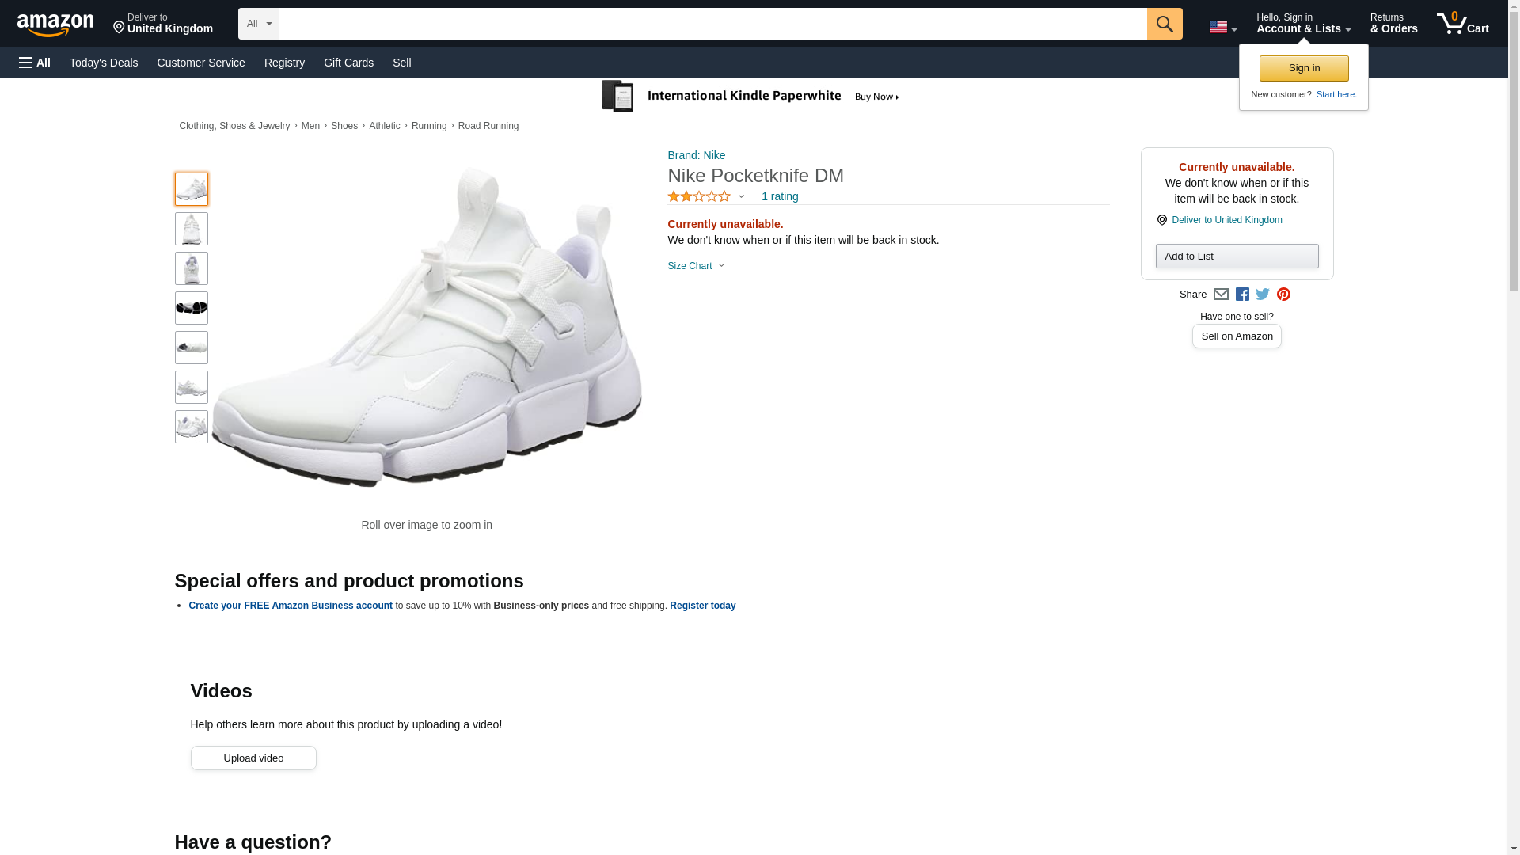Follow the Brand: Nike link
The width and height of the screenshot is (1520, 855).
point(696,155)
